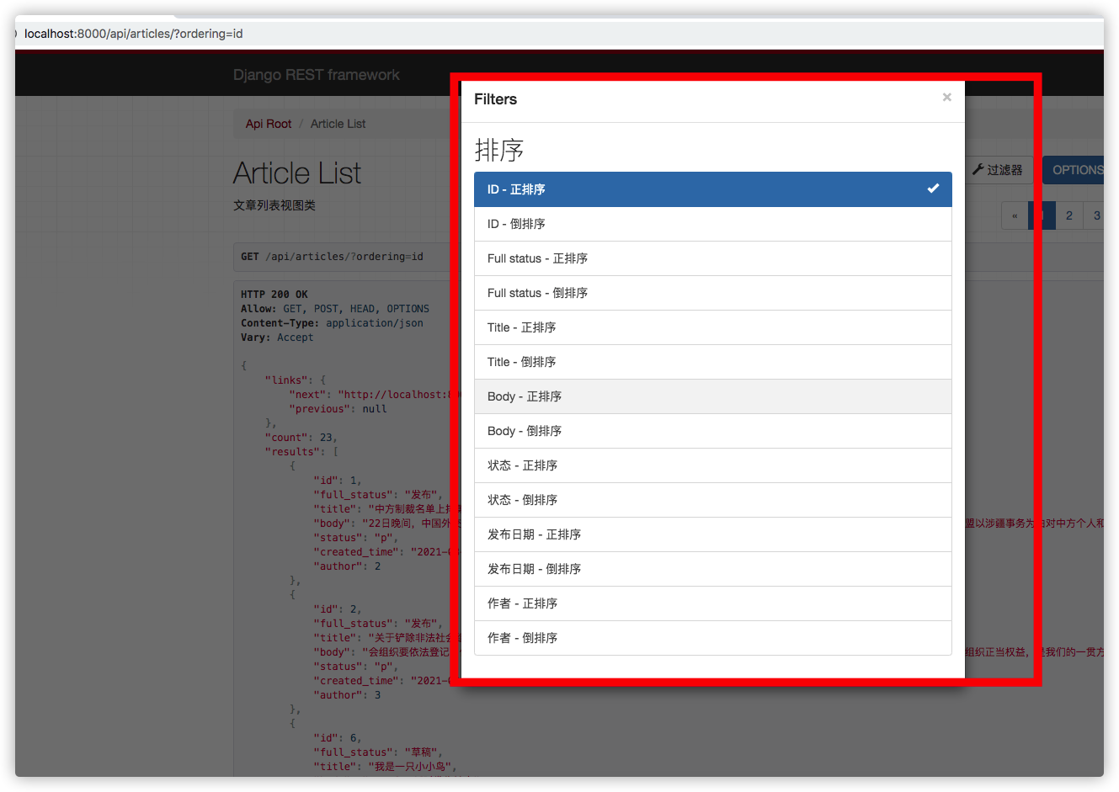This screenshot has width=1119, height=792.
Task: Sort by "Full status - 倒排序"
Action: 712,293
